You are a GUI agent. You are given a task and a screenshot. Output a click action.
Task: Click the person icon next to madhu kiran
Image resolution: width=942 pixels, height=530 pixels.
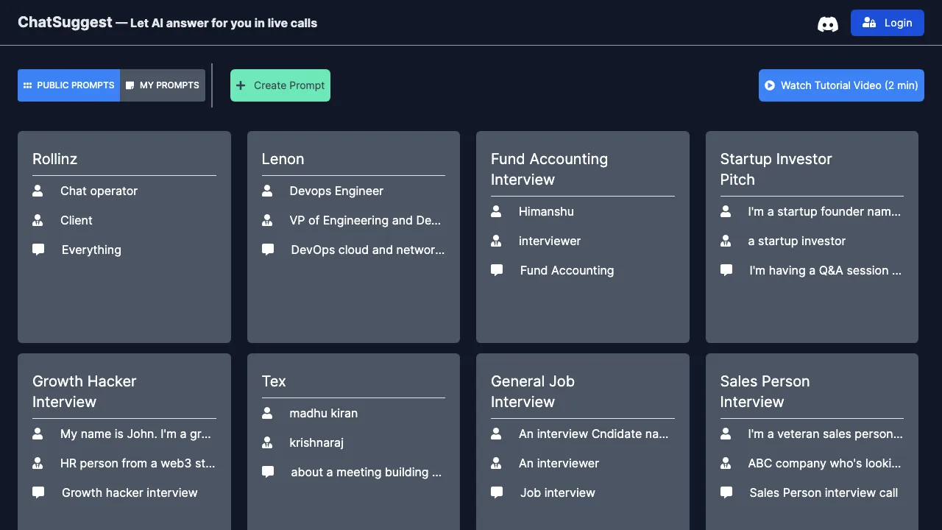[x=267, y=412]
